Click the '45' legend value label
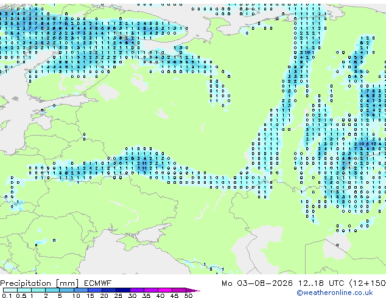 point(174,296)
